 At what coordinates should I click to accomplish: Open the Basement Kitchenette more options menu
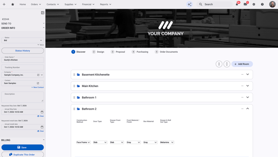[x=242, y=74]
